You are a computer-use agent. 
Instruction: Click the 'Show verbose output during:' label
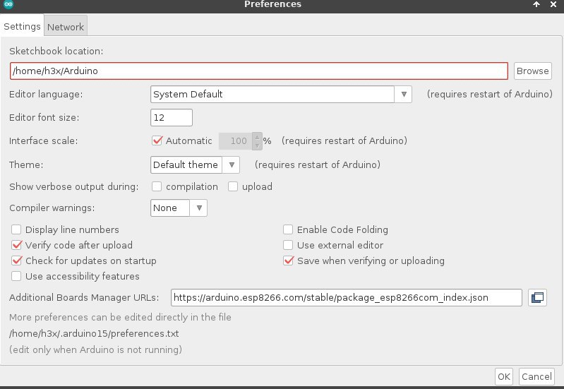coord(73,187)
